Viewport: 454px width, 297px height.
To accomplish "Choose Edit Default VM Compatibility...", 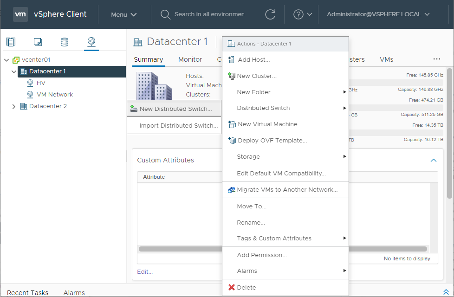I will point(285,174).
